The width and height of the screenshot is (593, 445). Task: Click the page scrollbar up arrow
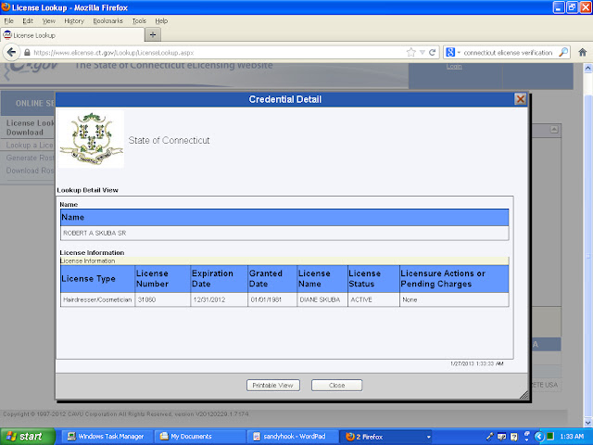coord(588,68)
